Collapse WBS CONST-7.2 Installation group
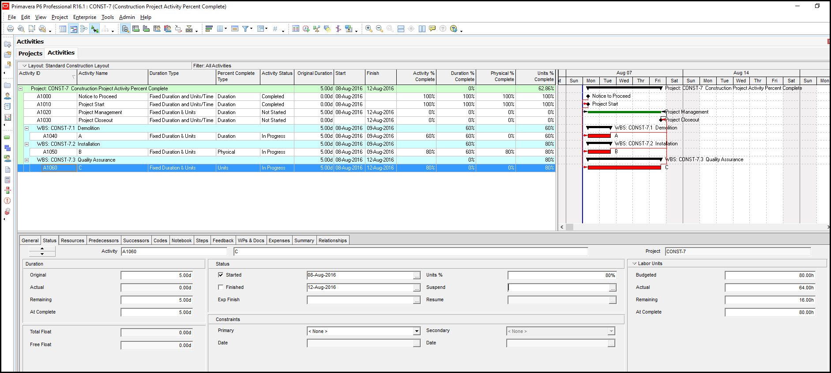 tap(26, 144)
